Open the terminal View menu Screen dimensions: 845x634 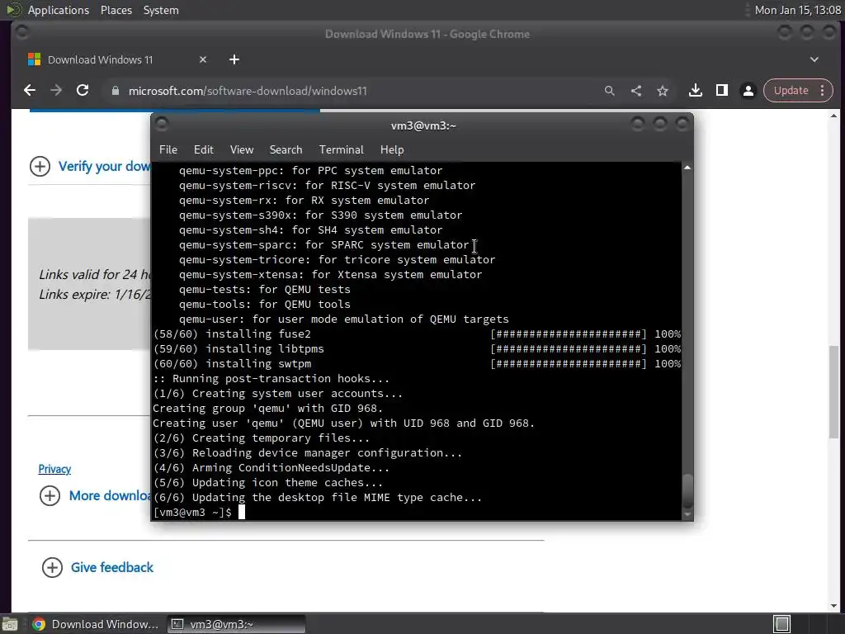242,150
